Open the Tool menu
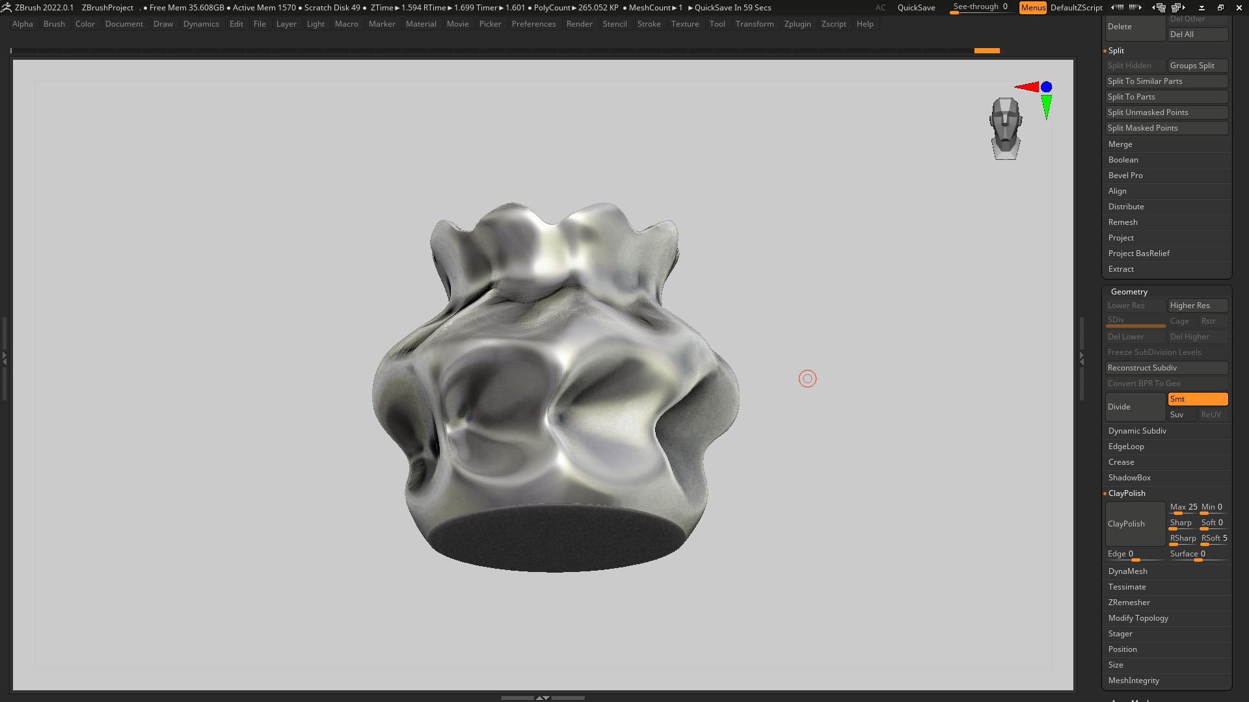The width and height of the screenshot is (1249, 702). [x=717, y=24]
